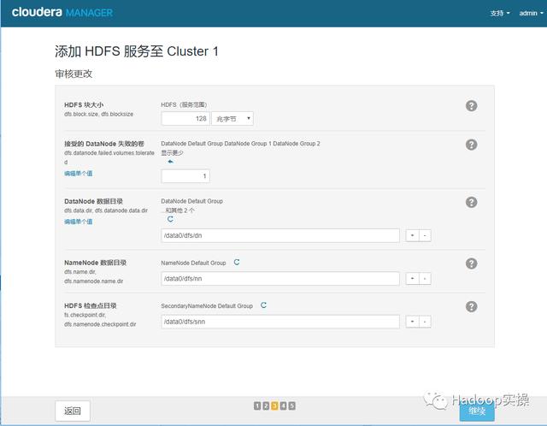Click the 继续 continue button

[477, 411]
